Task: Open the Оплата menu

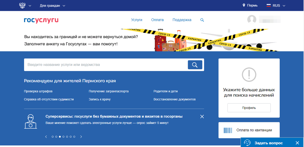Action: coord(157,20)
